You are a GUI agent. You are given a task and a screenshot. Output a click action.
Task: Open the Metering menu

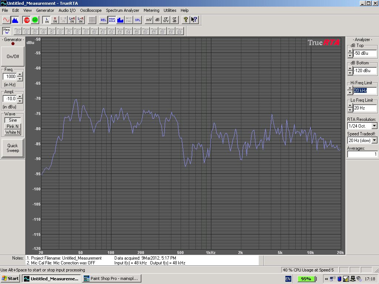(x=151, y=10)
